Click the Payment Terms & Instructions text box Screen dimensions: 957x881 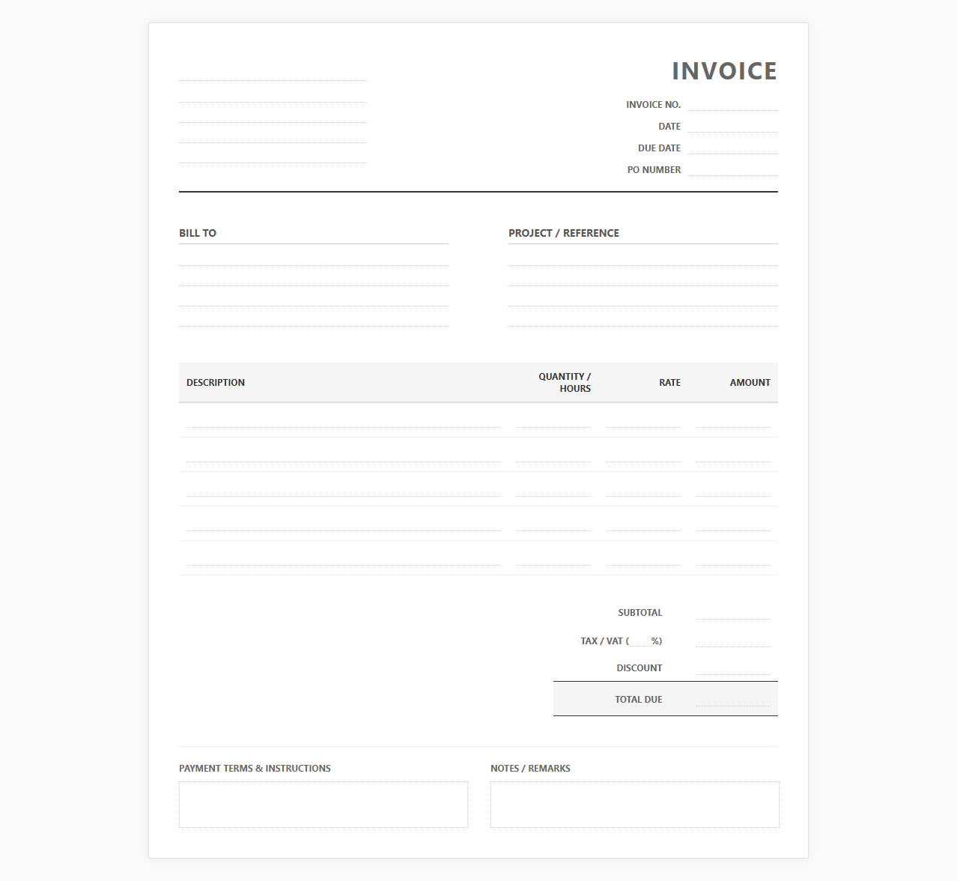[323, 805]
